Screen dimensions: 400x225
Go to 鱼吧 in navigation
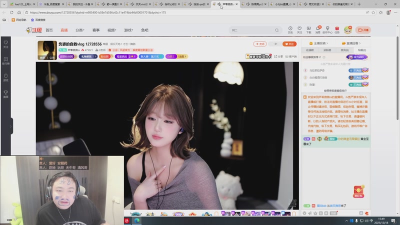[144, 30]
